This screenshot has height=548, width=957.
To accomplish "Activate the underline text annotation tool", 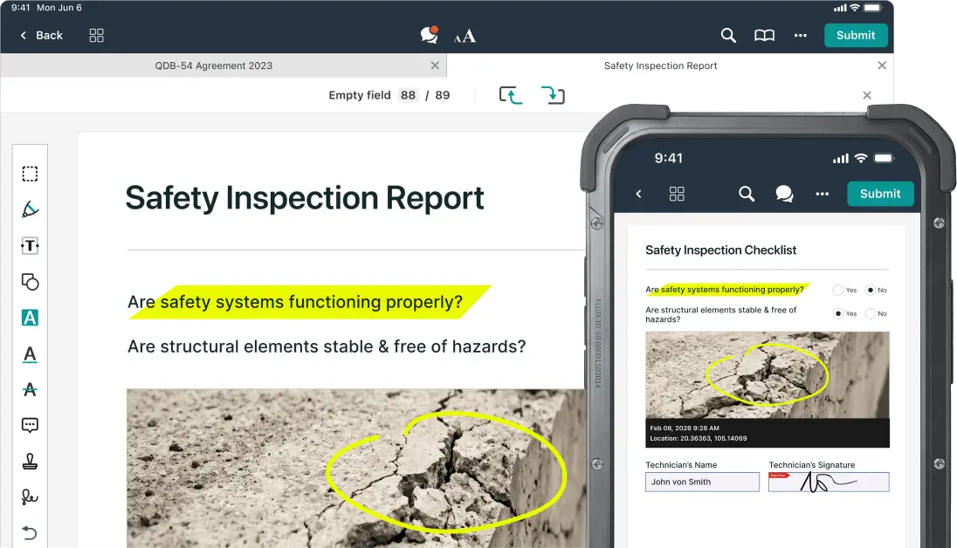I will pyautogui.click(x=30, y=354).
